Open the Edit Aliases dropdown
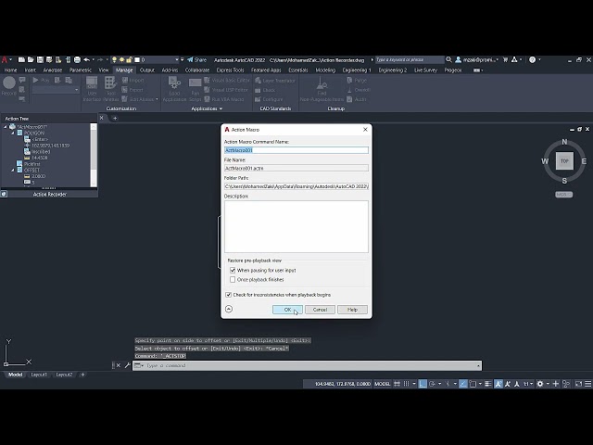Screen dimensions: 593x445 157,99
